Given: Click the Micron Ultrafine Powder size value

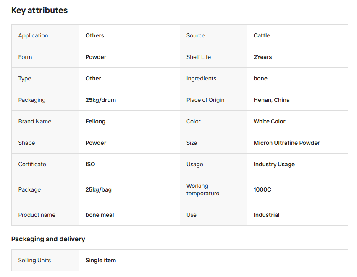Looking at the screenshot, I should [286, 143].
